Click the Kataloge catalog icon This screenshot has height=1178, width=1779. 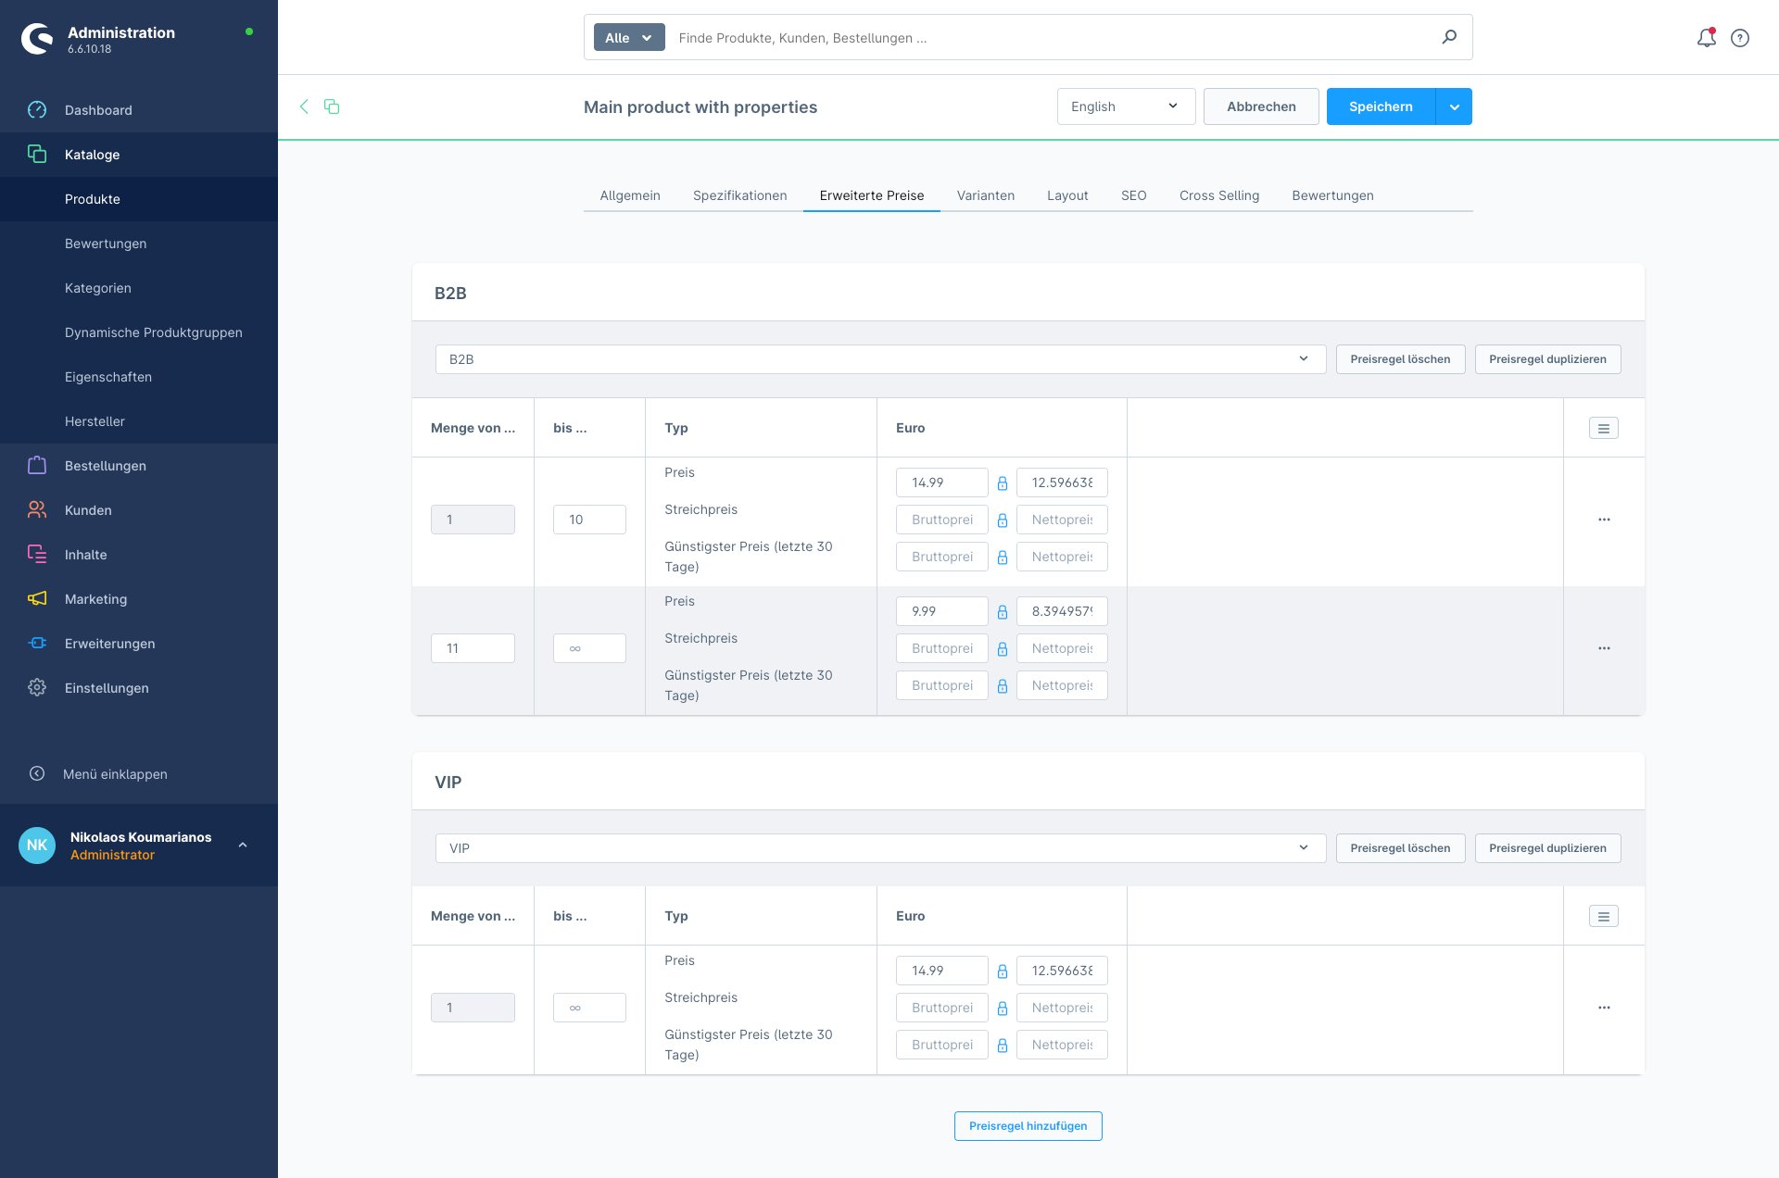coord(37,155)
